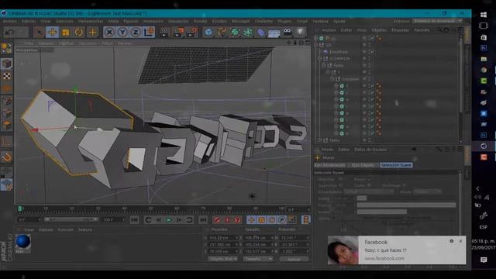
Task: Click frame 50 on timeline ruler
Action: click(x=150, y=208)
